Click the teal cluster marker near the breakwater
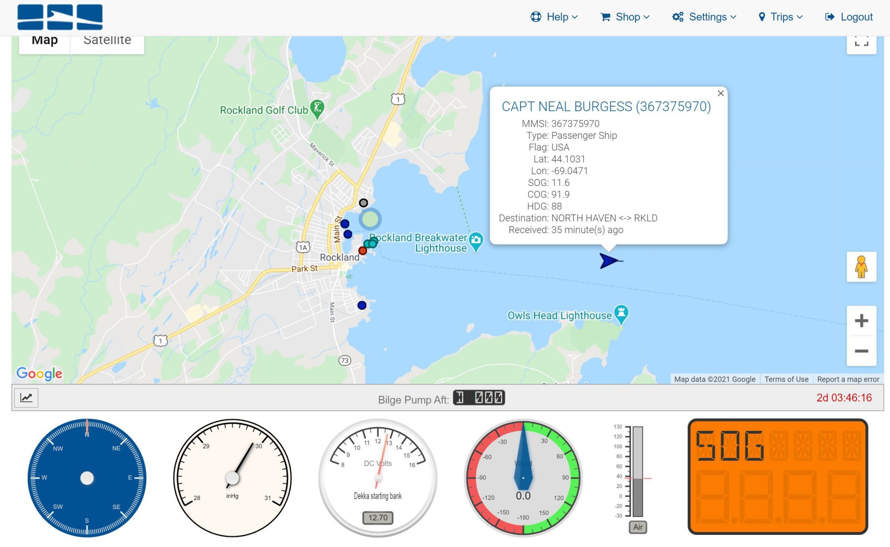 [x=372, y=244]
